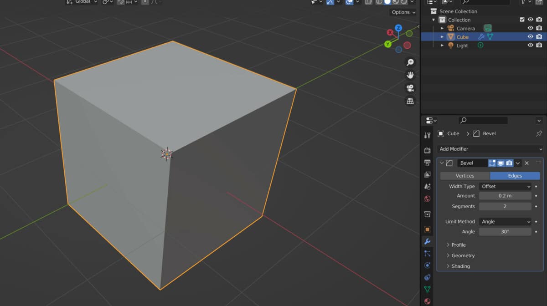Viewport: 547px width, 306px height.
Task: Switch Bevel limit from Edges to Vertices
Action: tap(464, 175)
